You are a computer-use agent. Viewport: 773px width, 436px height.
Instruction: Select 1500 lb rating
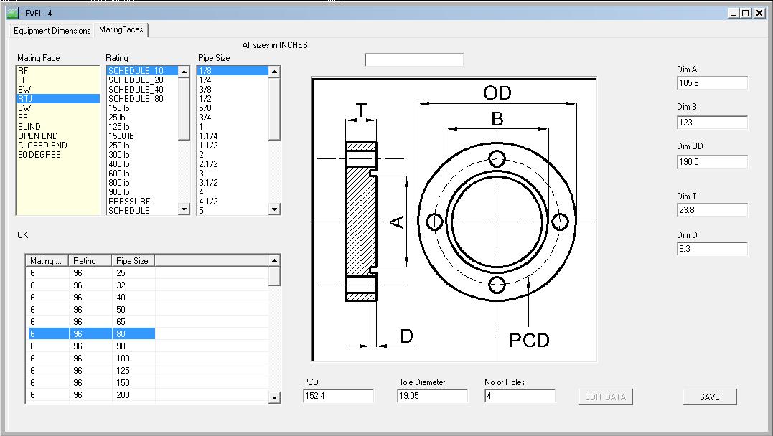pyautogui.click(x=143, y=136)
